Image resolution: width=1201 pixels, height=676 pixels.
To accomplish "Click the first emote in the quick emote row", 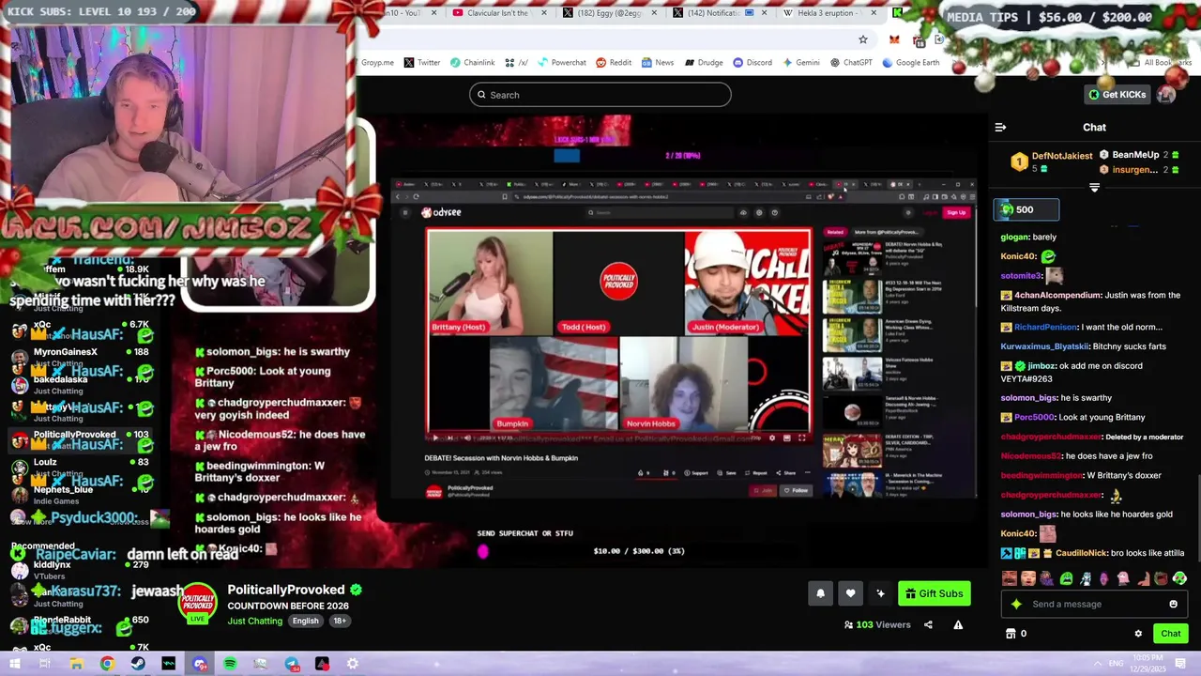I will 1009,578.
